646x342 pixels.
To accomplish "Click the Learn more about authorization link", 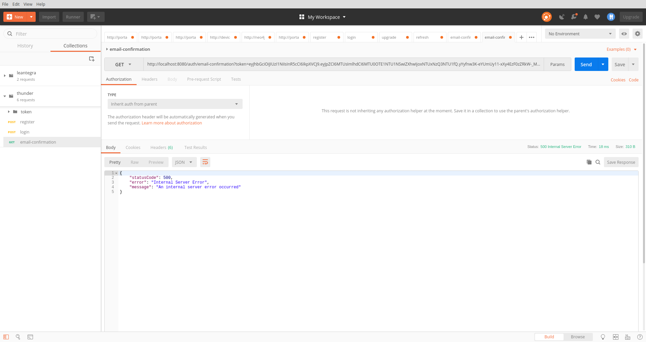I will [172, 123].
